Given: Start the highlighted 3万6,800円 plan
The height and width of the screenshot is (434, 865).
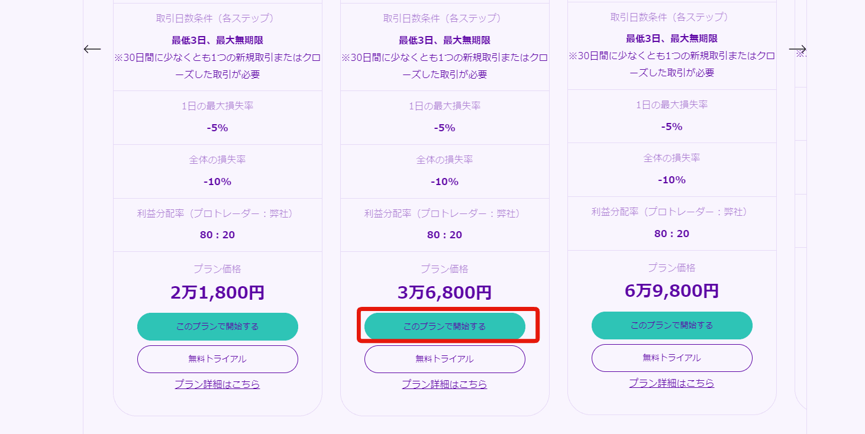Looking at the screenshot, I should point(445,326).
